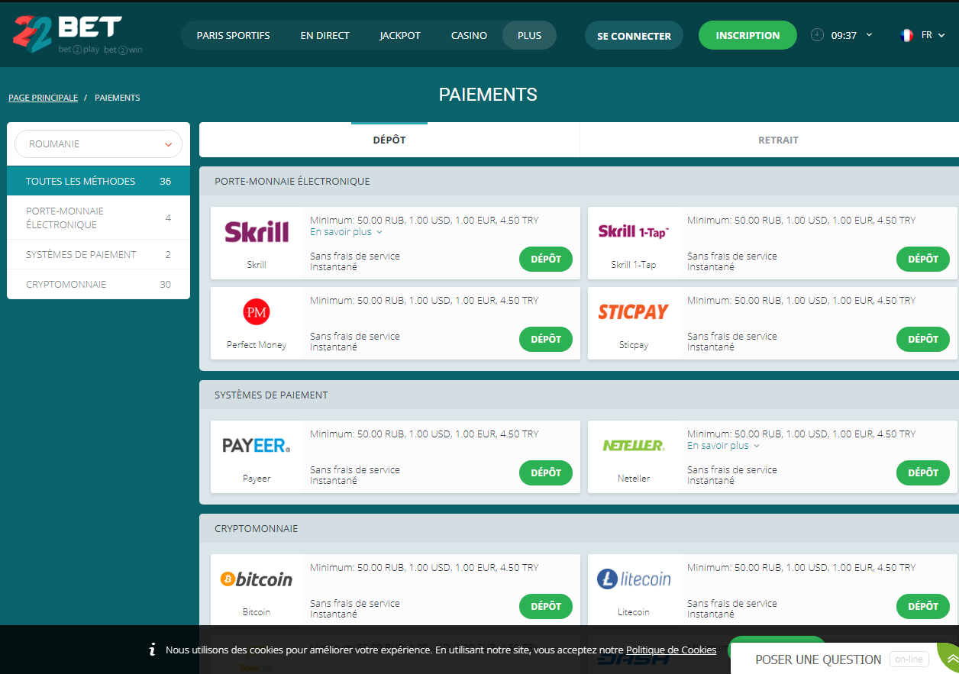Click the Bitcoin logo
959x674 pixels.
tap(257, 579)
